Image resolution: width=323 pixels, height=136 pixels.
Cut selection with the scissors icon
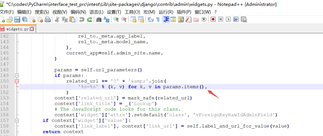[57, 19]
